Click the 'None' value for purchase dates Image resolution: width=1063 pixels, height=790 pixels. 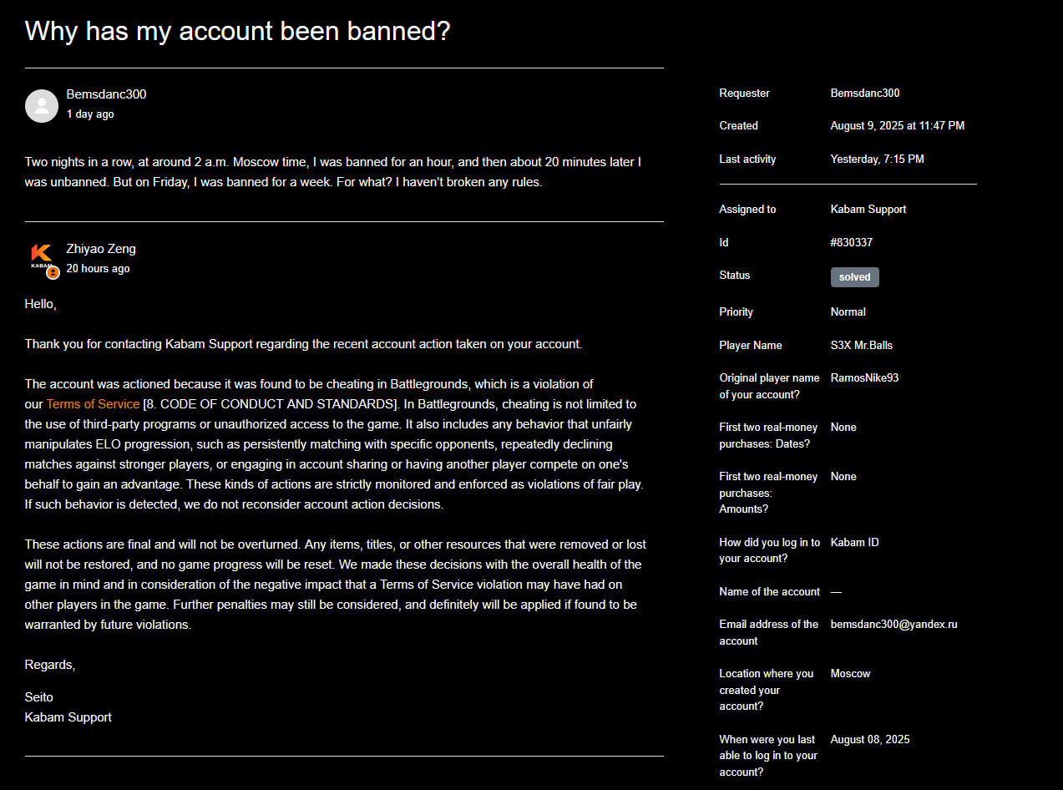pos(843,428)
